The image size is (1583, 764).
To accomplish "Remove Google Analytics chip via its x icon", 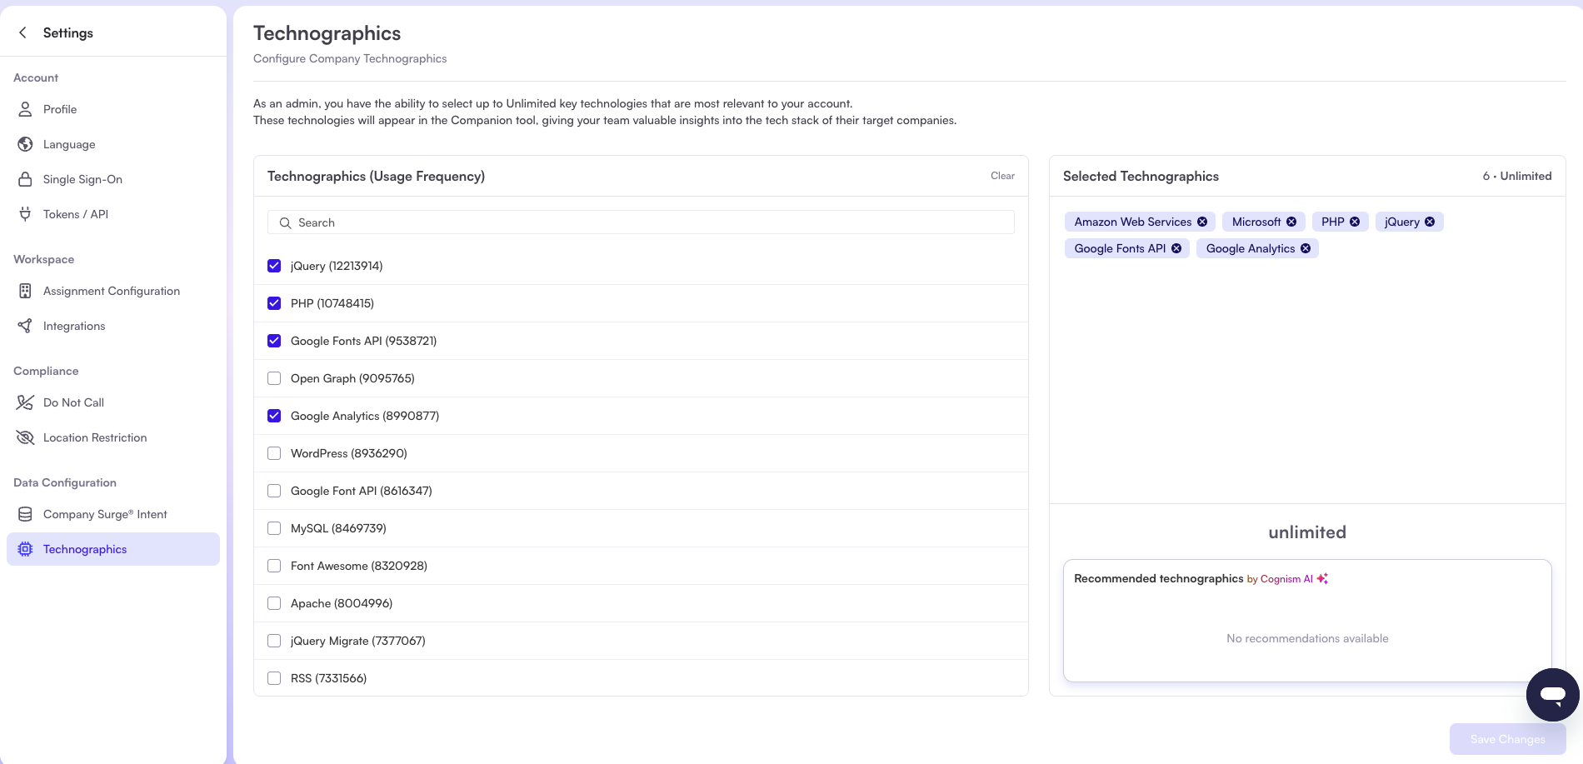I will point(1306,248).
